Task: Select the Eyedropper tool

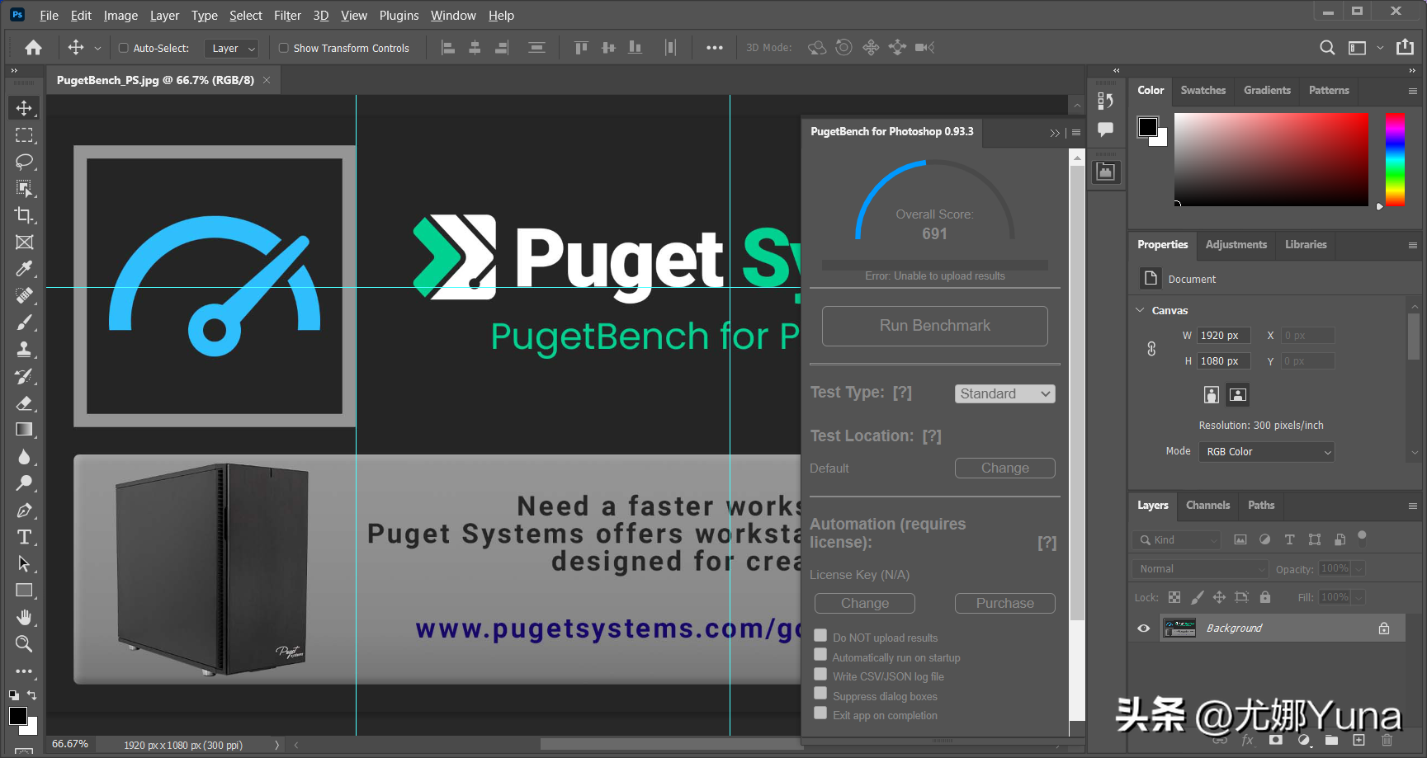Action: pyautogui.click(x=24, y=269)
